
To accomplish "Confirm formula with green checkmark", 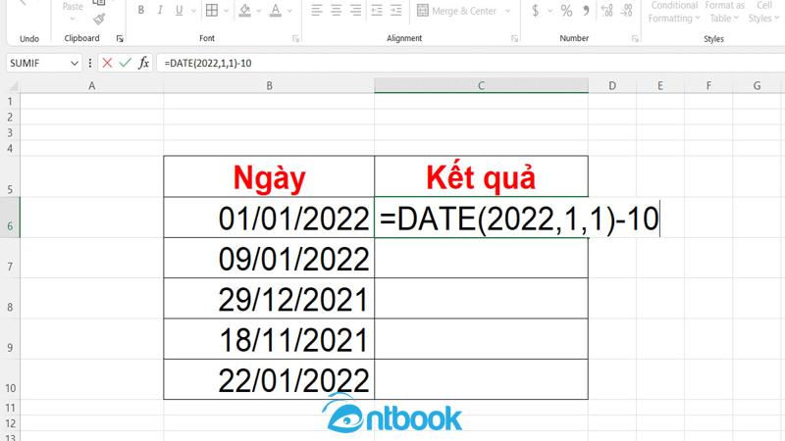I will coord(126,63).
